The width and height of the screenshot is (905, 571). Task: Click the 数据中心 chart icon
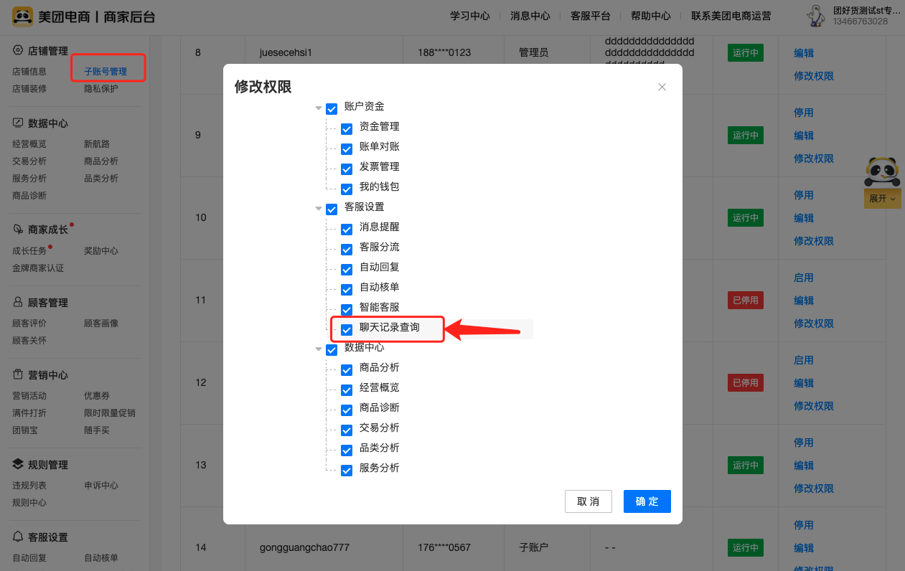point(18,123)
